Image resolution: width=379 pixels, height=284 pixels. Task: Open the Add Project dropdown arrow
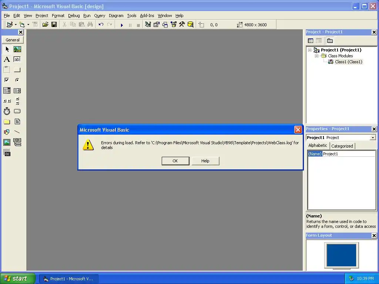16,25
